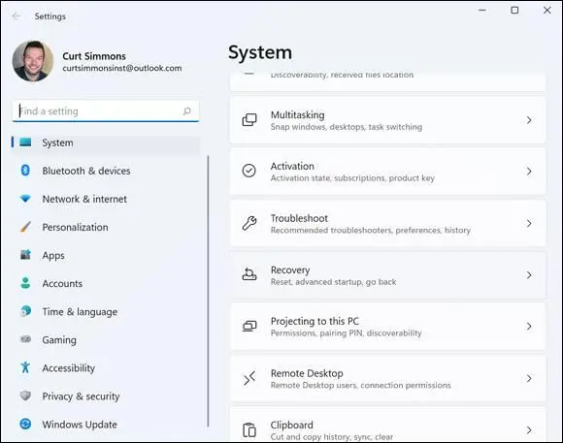Expand Remote Desktop with its chevron
Image resolution: width=563 pixels, height=443 pixels.
(529, 378)
